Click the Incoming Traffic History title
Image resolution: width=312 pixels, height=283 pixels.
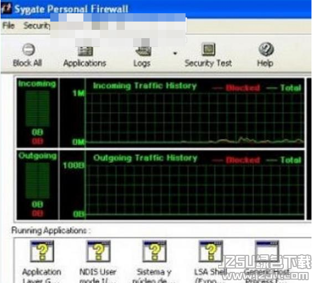point(145,86)
